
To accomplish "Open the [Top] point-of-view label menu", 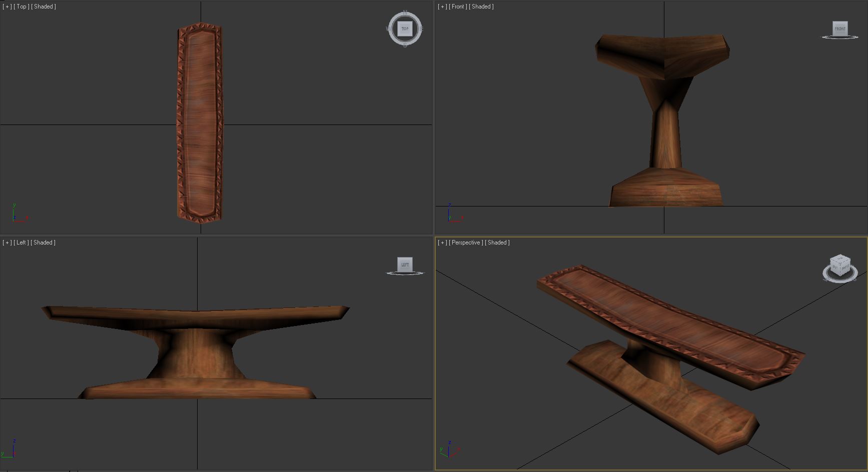I will [21, 6].
